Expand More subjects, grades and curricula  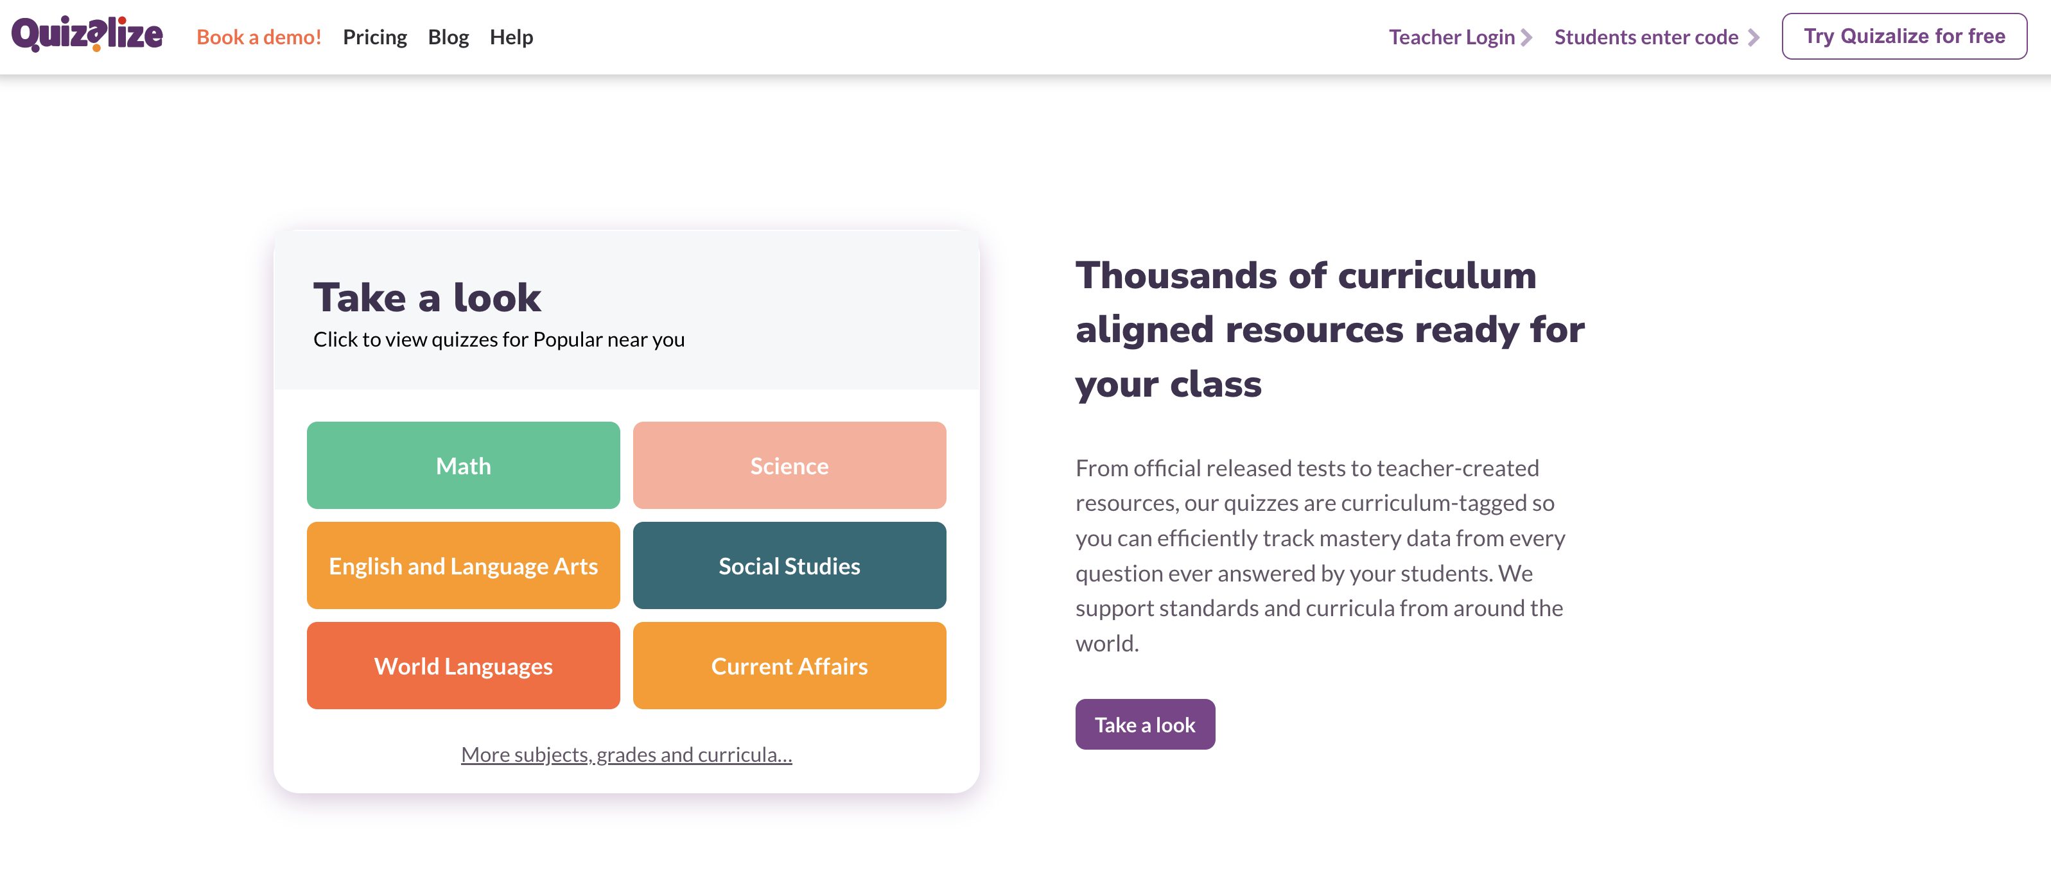point(627,754)
